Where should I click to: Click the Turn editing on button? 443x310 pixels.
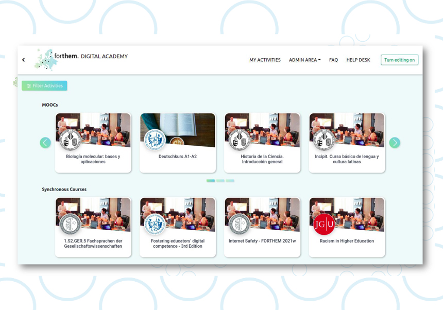point(399,60)
